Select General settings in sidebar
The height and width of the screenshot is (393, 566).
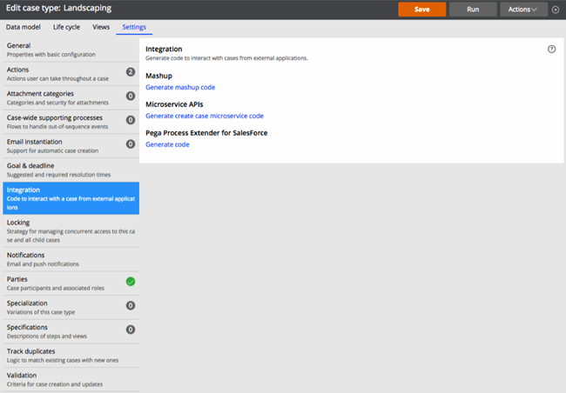point(70,48)
